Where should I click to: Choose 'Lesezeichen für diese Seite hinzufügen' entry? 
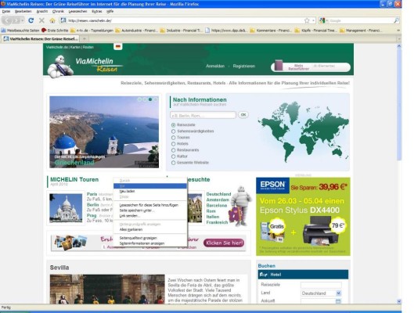[x=150, y=205]
